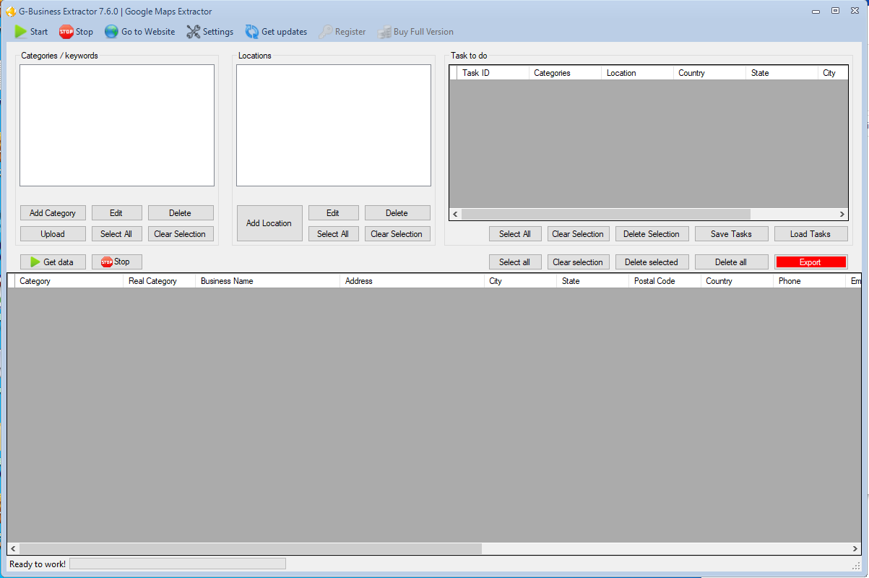
Task: Click the Buy Full Version icon
Action: 383,32
